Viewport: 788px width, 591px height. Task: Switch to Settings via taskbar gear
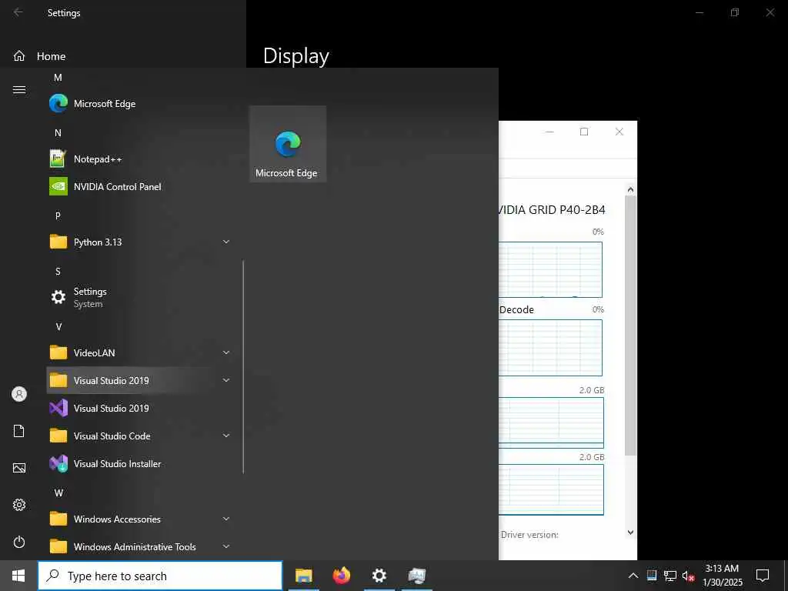(x=379, y=576)
